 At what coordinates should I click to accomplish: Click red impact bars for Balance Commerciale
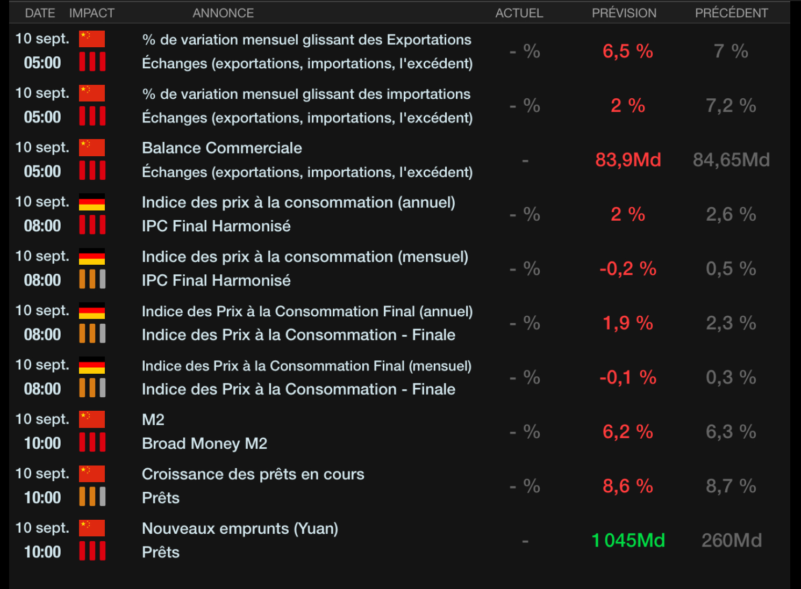pos(92,171)
